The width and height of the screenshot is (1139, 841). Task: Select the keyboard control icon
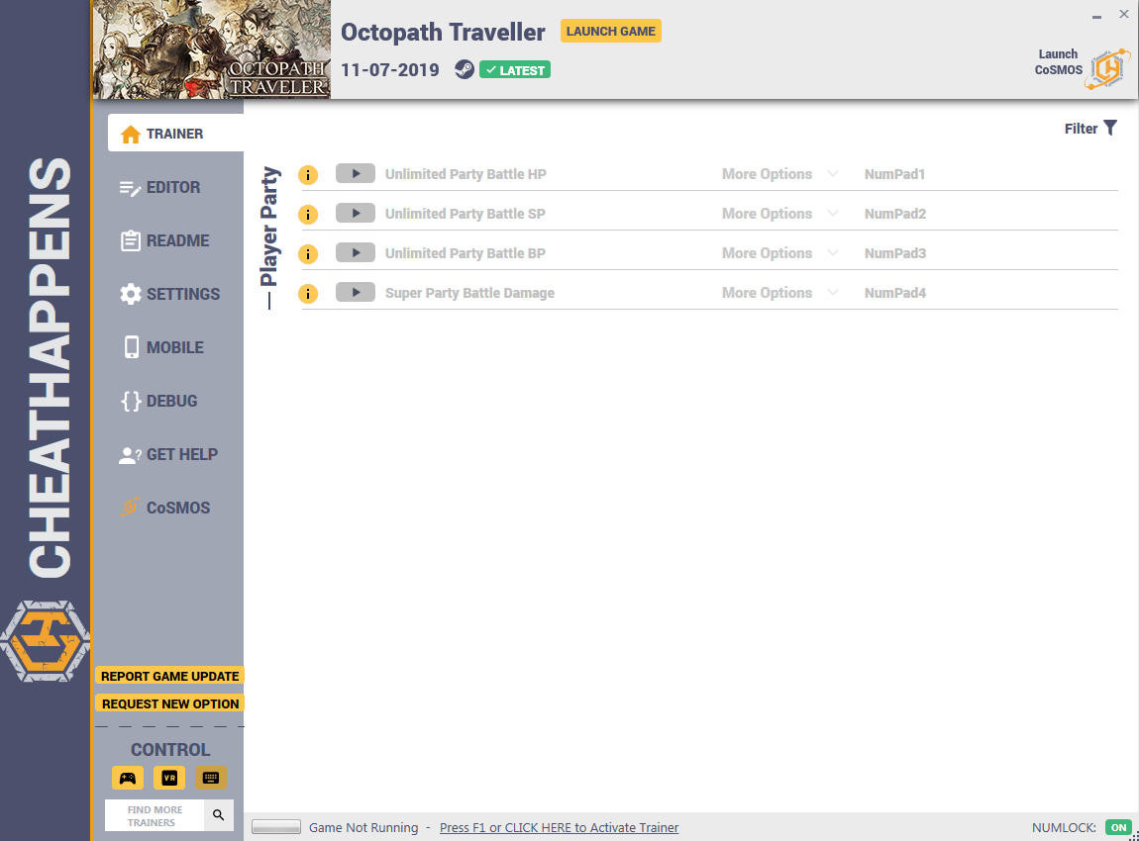tap(211, 778)
